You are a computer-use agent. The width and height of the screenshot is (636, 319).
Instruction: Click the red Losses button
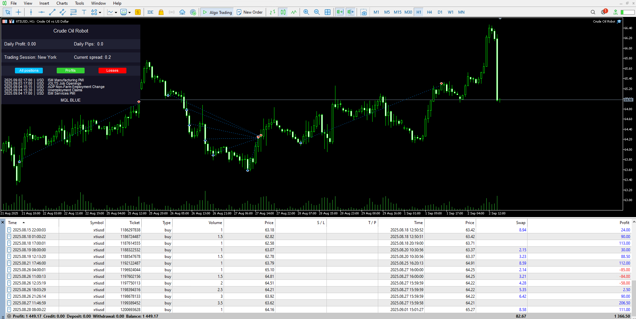112,70
